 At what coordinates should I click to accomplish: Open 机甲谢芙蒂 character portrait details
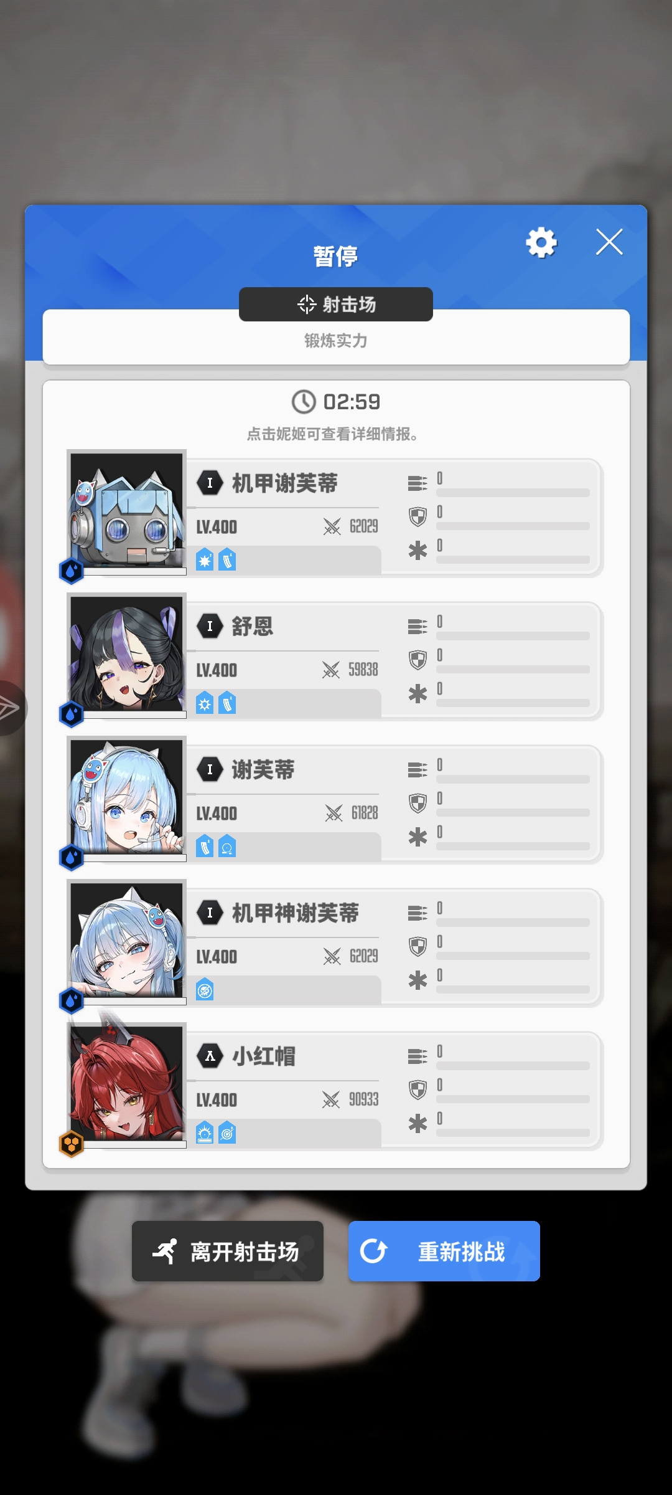point(127,511)
